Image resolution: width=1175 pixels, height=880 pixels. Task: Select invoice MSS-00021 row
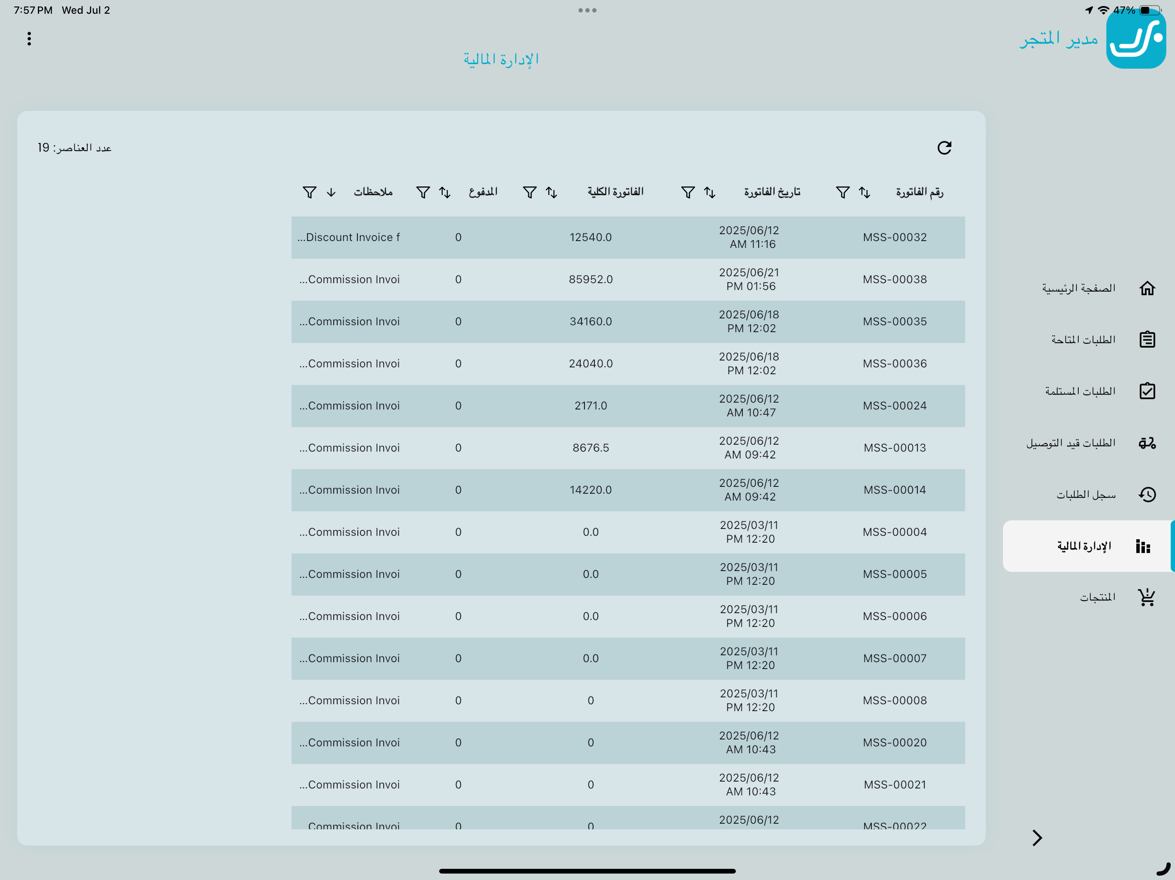pos(628,785)
